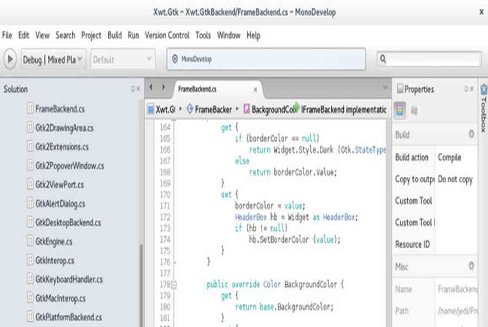The image size is (488, 327).
Task: Click the MonoDevelop status area
Action: (266, 59)
